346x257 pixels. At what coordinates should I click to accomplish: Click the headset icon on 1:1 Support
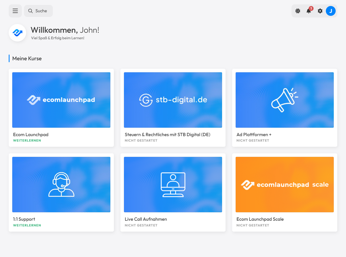[x=61, y=184]
